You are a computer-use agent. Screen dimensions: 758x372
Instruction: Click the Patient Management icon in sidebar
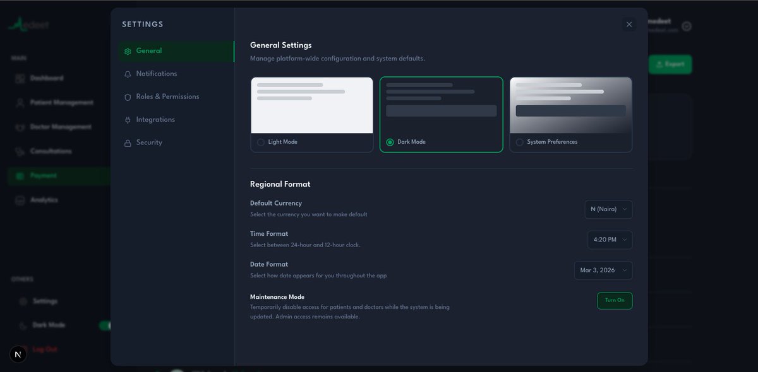pos(19,103)
